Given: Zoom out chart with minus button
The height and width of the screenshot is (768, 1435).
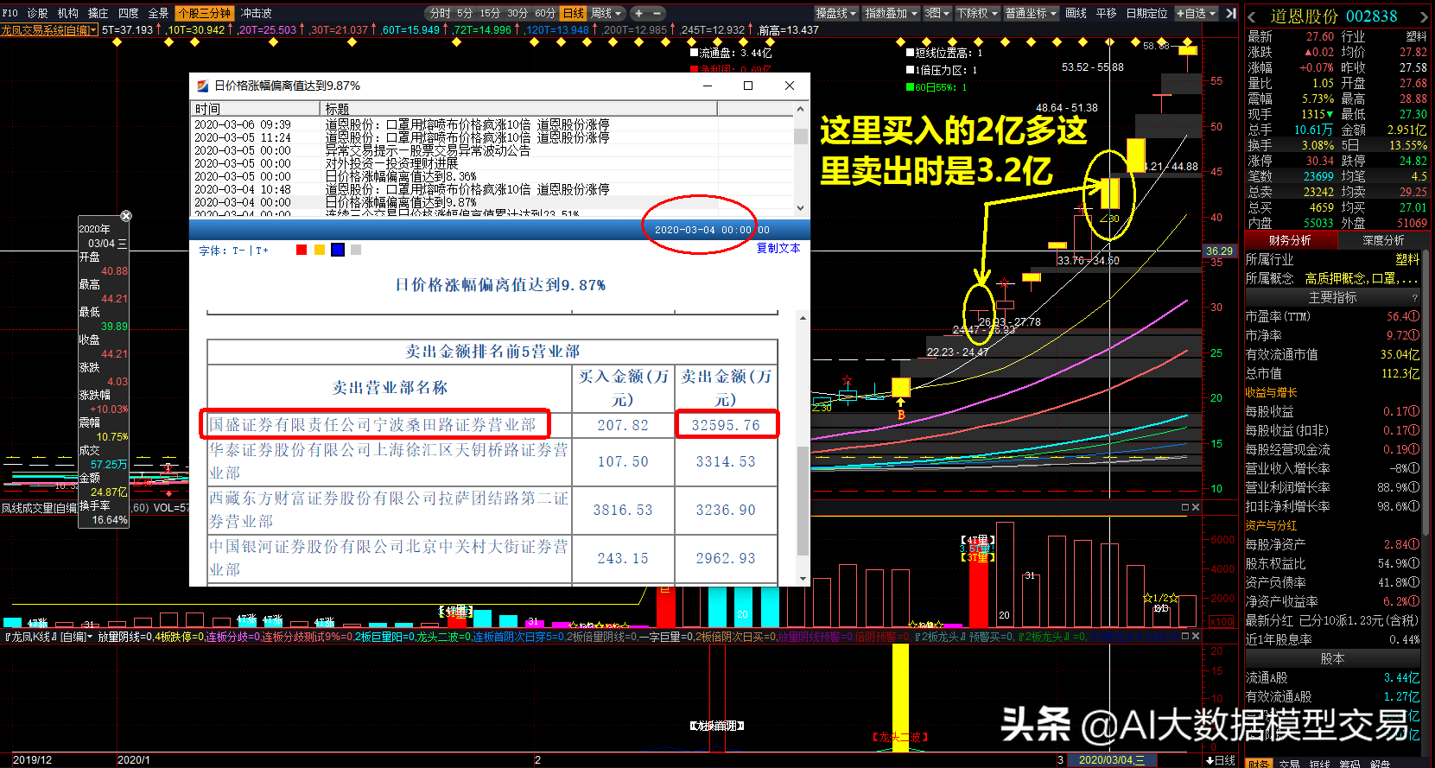Looking at the screenshot, I should (657, 13).
